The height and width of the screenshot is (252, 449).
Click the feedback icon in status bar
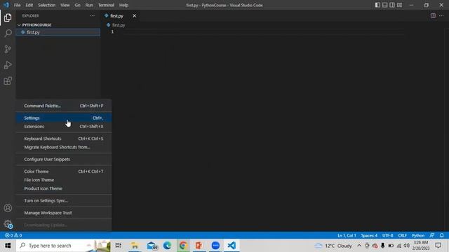(432, 235)
